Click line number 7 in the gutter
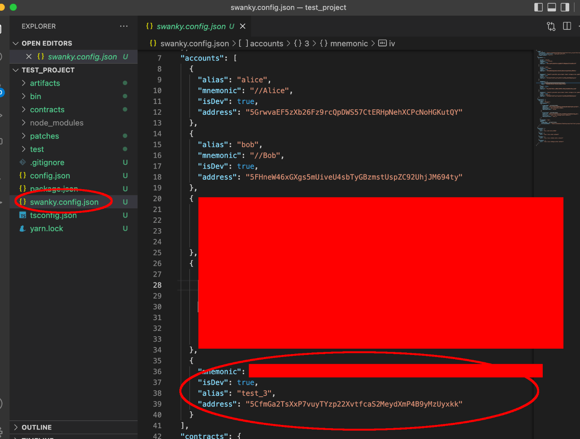Image resolution: width=580 pixels, height=439 pixels. coord(159,58)
